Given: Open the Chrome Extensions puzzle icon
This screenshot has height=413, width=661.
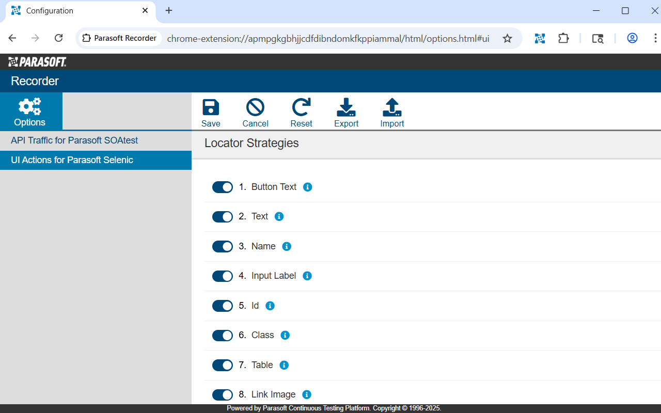Looking at the screenshot, I should [563, 38].
